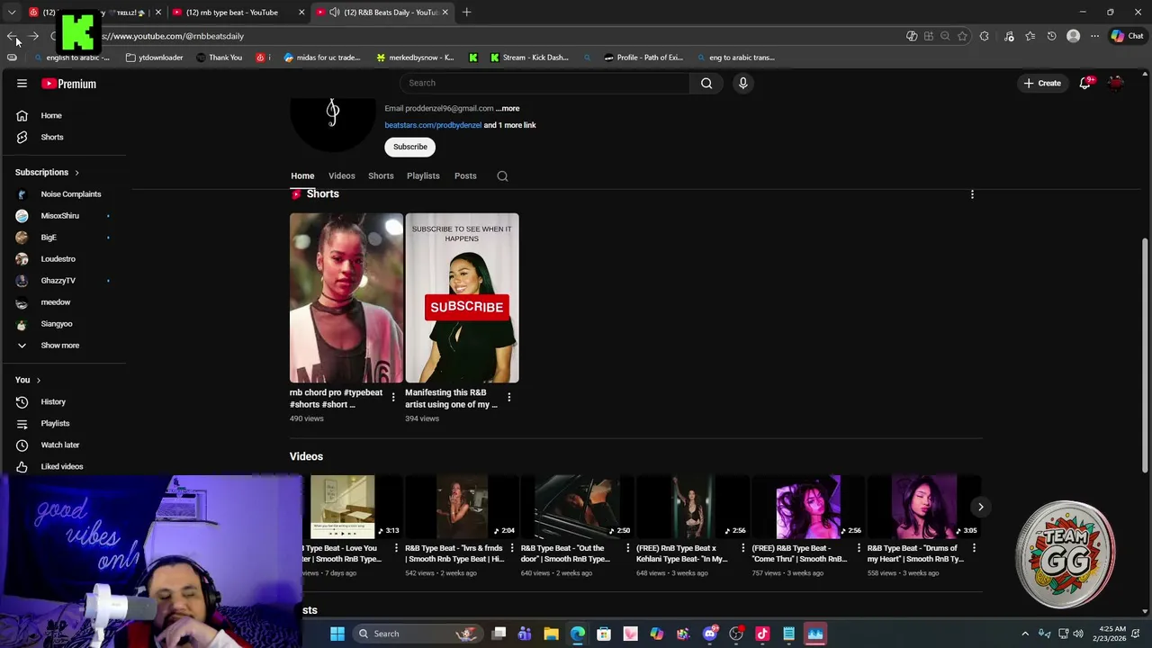Select the Shorts channel tab
Screen dimensions: 1152x648
coord(381,176)
